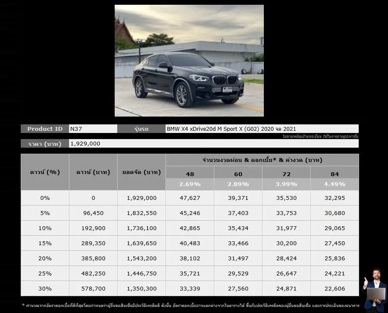Click the 0 baht down payment cell
This screenshot has height=313, width=388.
(93, 198)
